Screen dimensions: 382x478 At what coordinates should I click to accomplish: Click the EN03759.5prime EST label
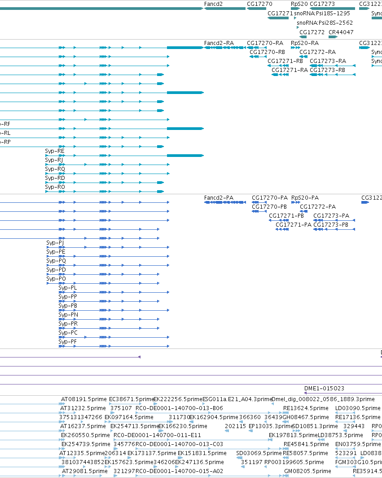tap(358, 444)
